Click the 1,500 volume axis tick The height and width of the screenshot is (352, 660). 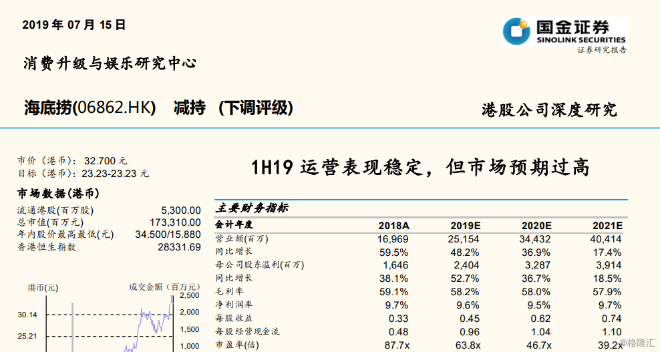click(190, 330)
